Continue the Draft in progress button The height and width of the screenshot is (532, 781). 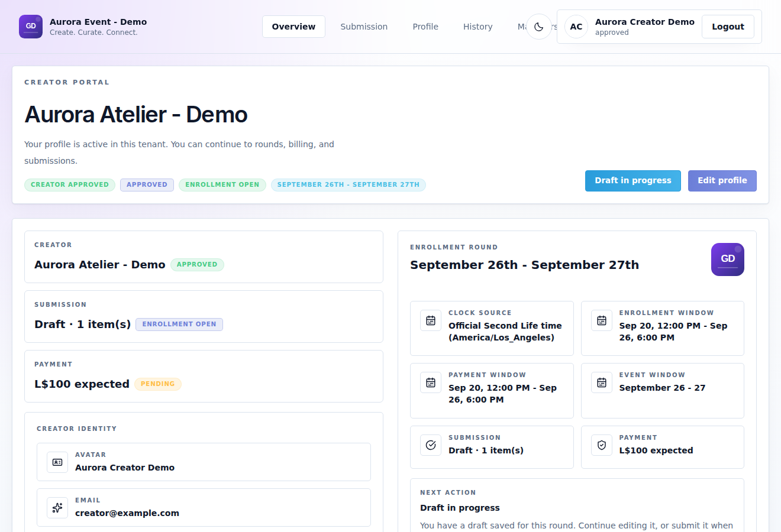click(633, 181)
